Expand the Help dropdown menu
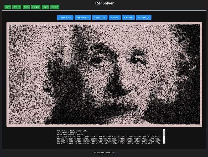Image resolution: width=208 pixels, height=157 pixels. tap(45, 7)
